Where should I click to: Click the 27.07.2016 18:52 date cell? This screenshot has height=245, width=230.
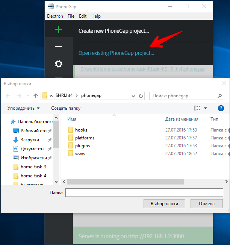tap(181, 154)
